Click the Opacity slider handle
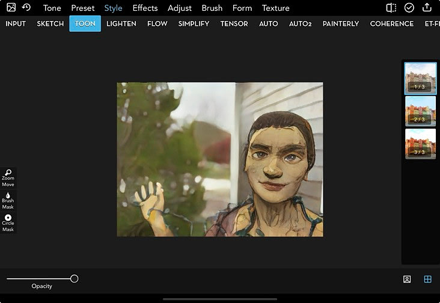This screenshot has height=303, width=440. pyautogui.click(x=75, y=278)
